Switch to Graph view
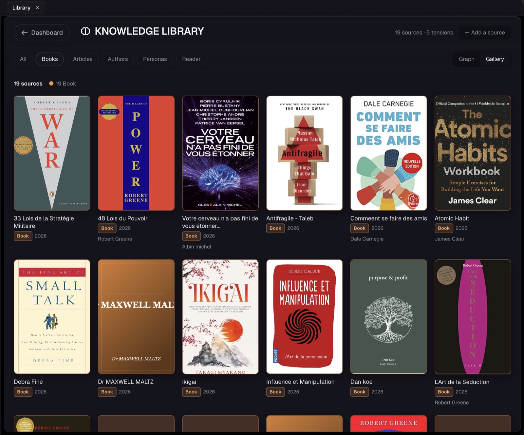Screen dimensions: 524x435 coord(467,59)
